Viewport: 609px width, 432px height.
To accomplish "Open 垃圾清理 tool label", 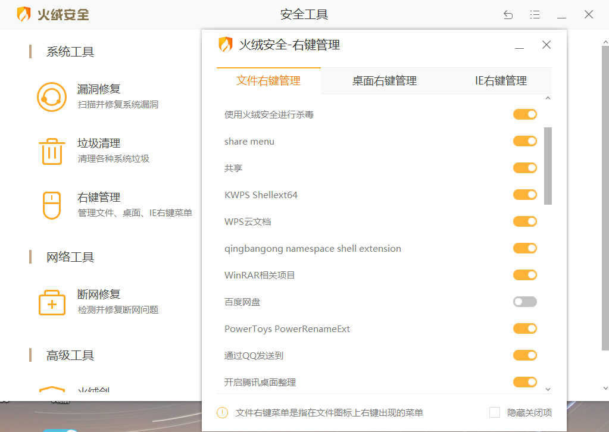I will (99, 143).
